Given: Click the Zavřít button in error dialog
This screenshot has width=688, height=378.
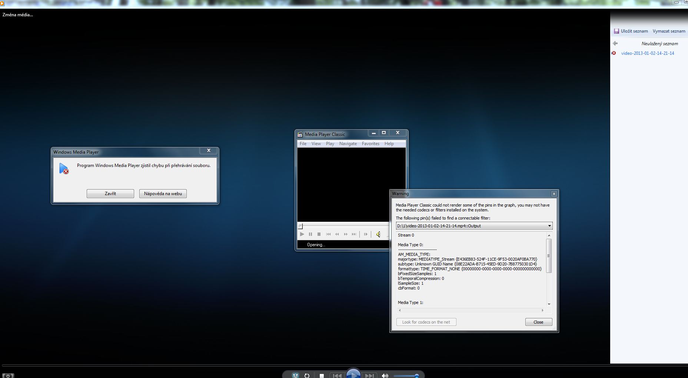Looking at the screenshot, I should (x=110, y=194).
